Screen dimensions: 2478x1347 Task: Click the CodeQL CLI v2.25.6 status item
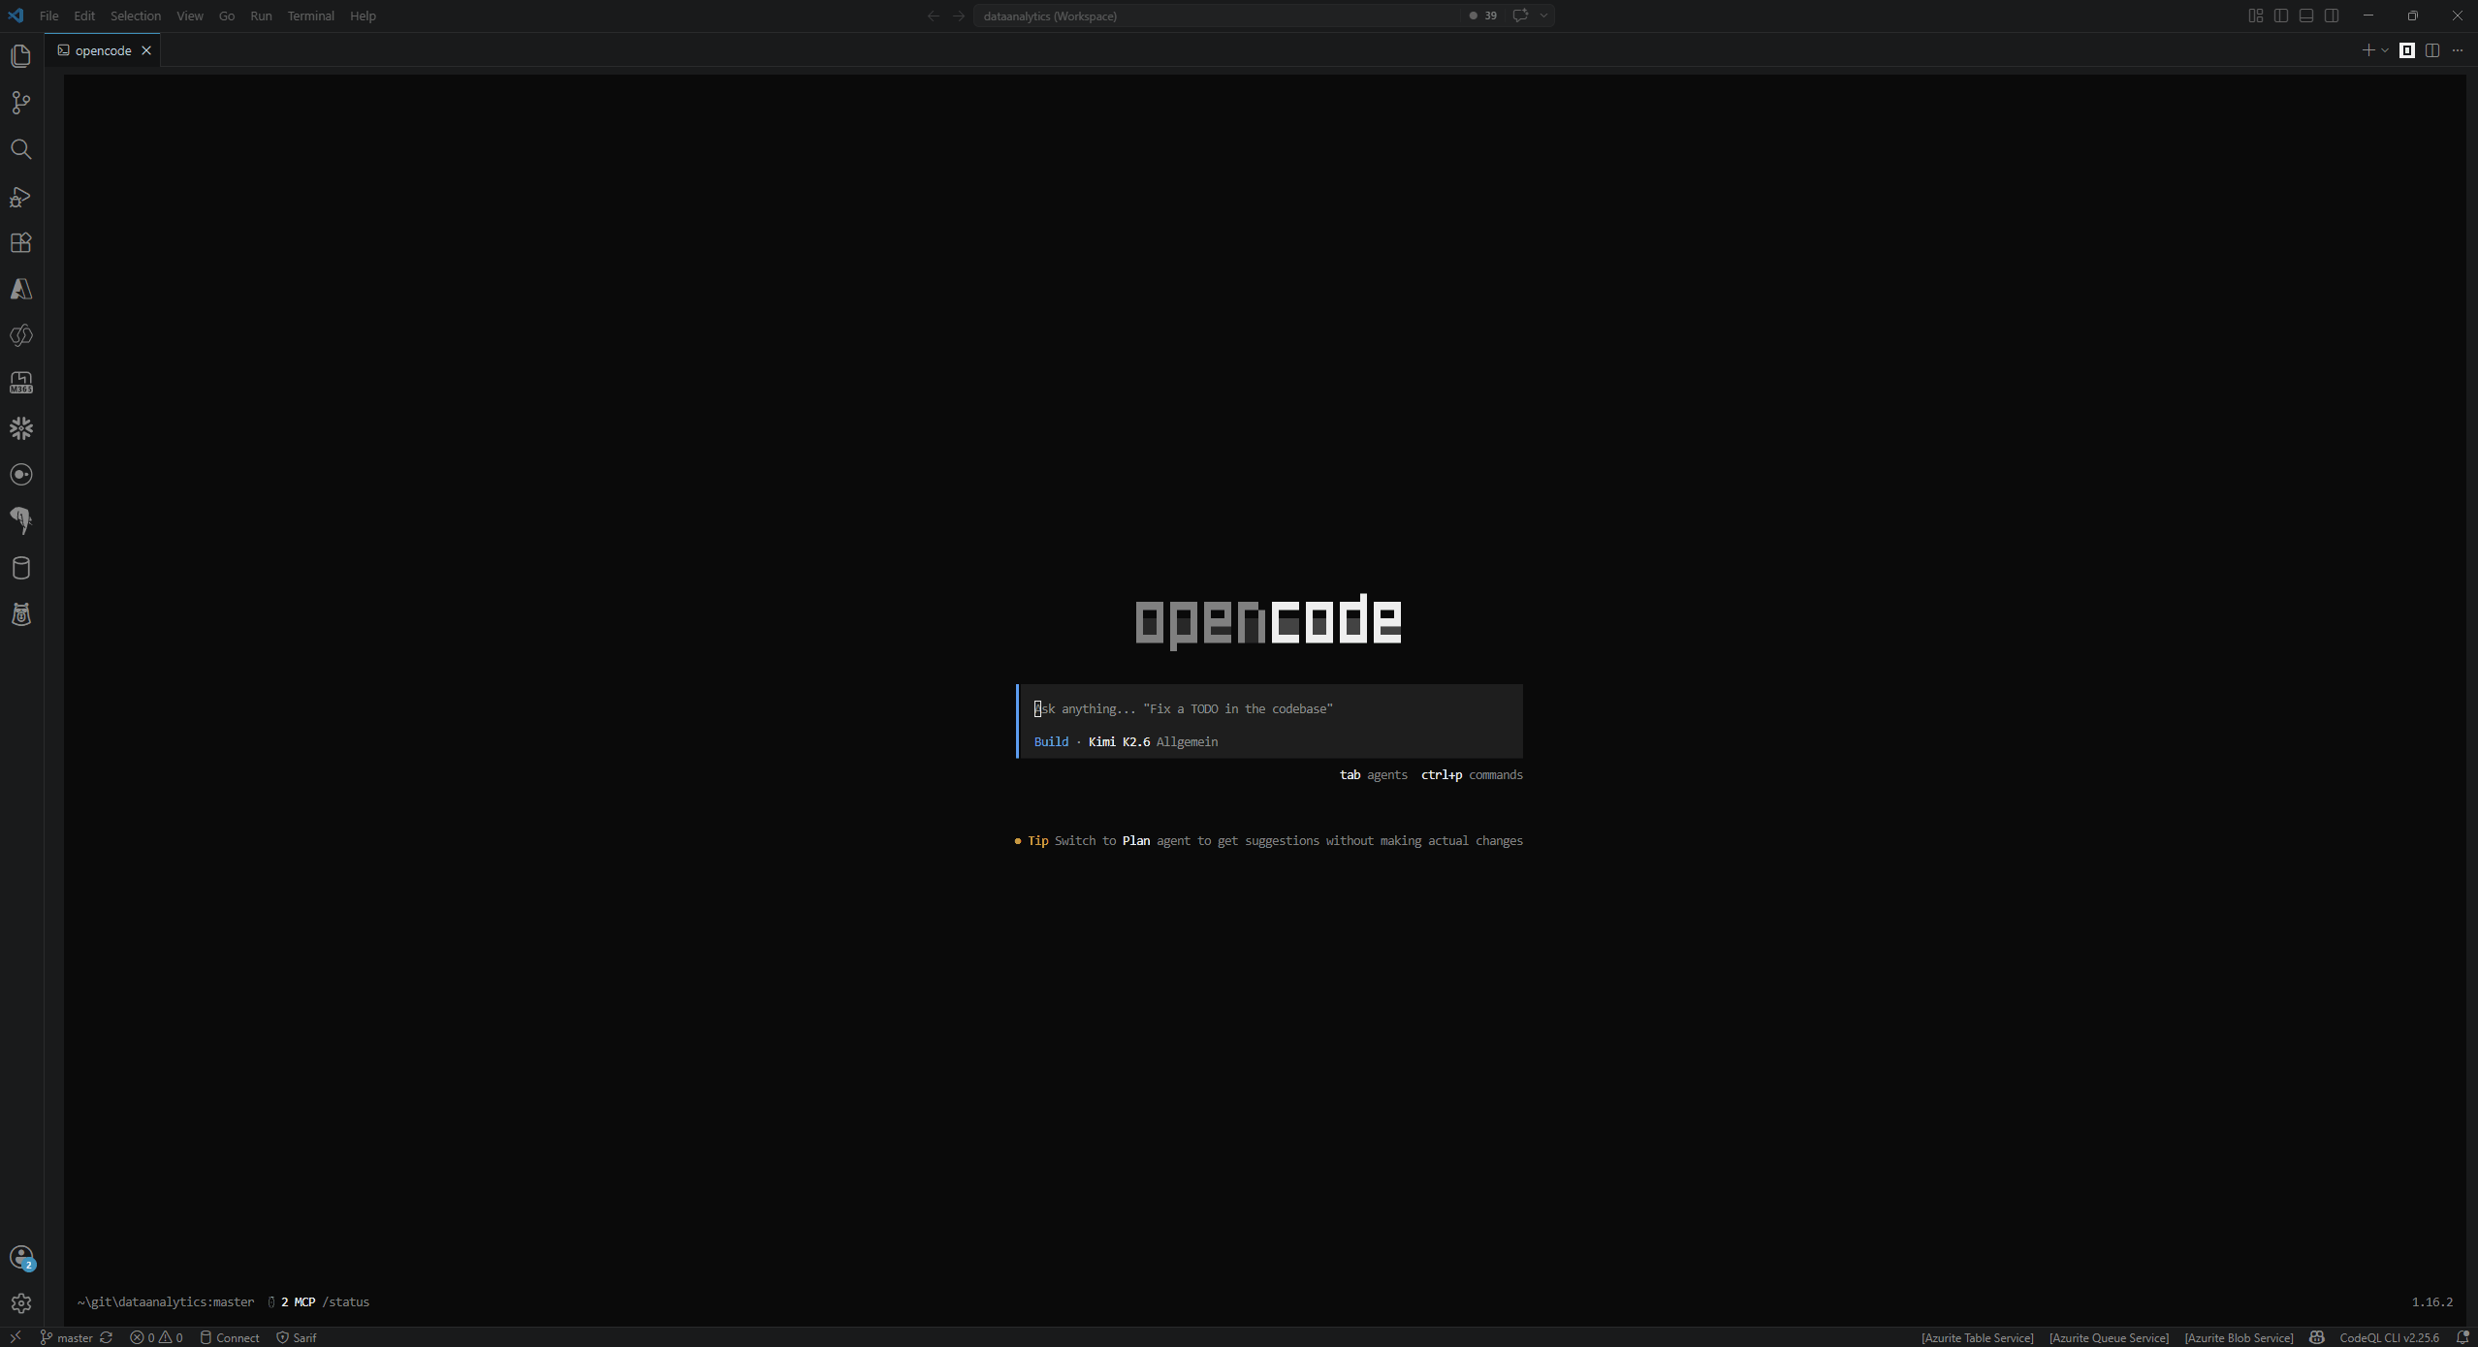click(2389, 1337)
